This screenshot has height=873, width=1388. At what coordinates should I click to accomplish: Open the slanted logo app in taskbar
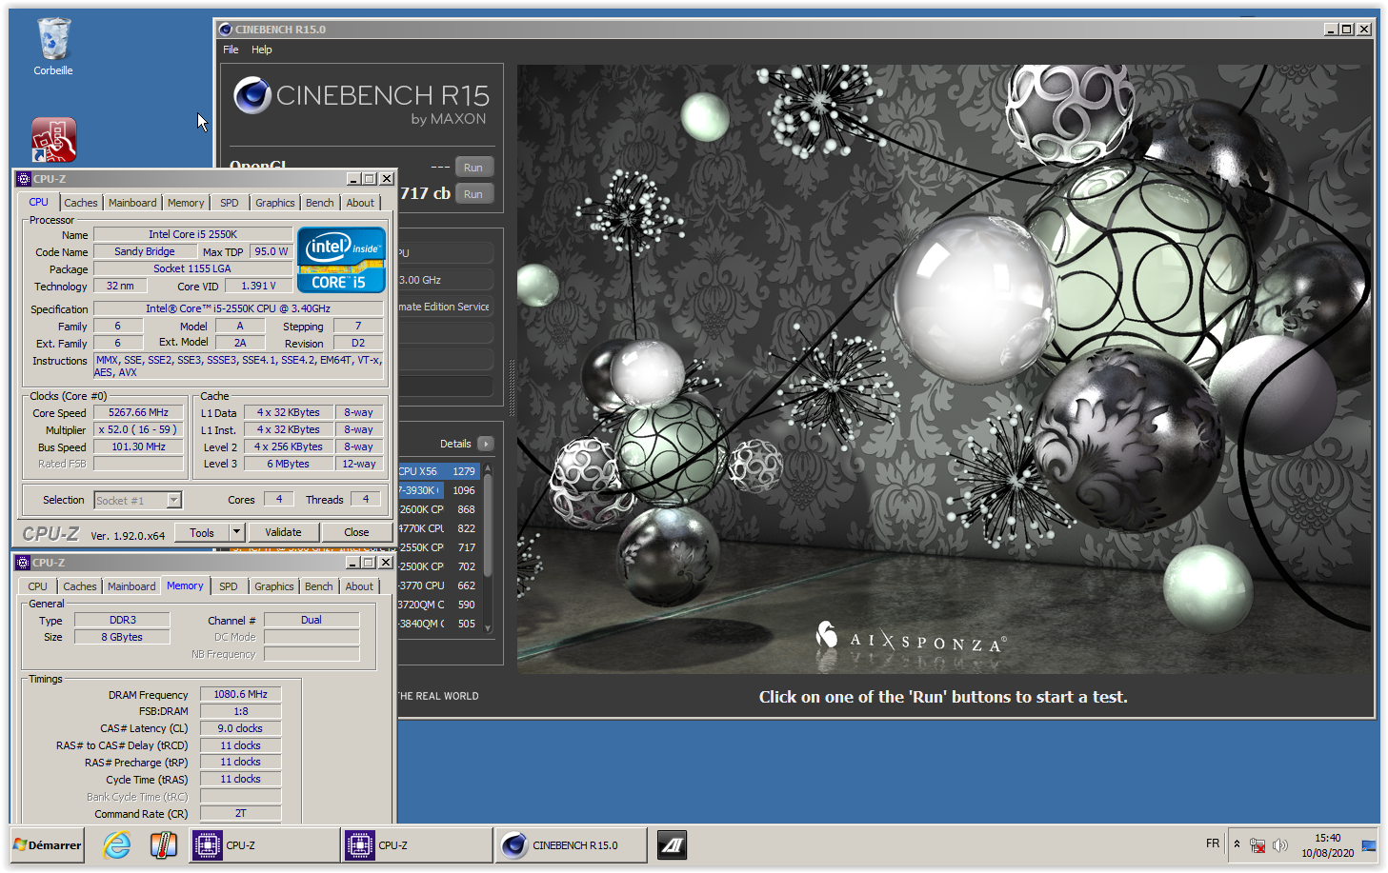coord(673,844)
